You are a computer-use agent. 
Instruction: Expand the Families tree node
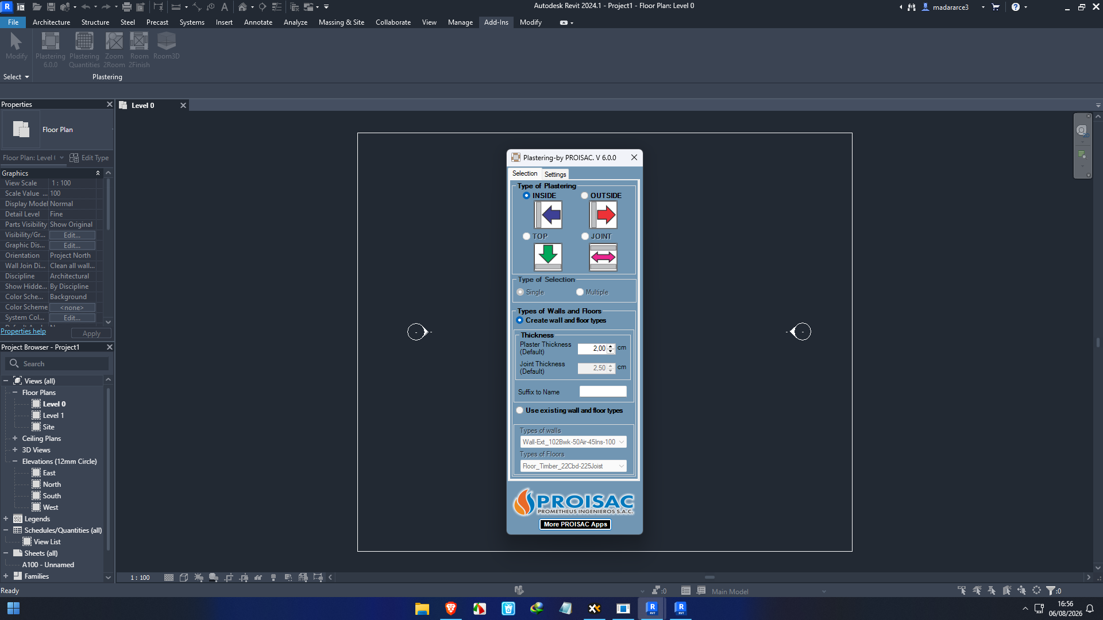[x=6, y=576]
